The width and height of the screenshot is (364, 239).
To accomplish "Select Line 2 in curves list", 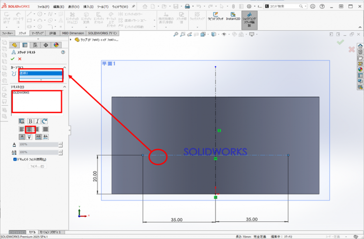I will [x=40, y=73].
